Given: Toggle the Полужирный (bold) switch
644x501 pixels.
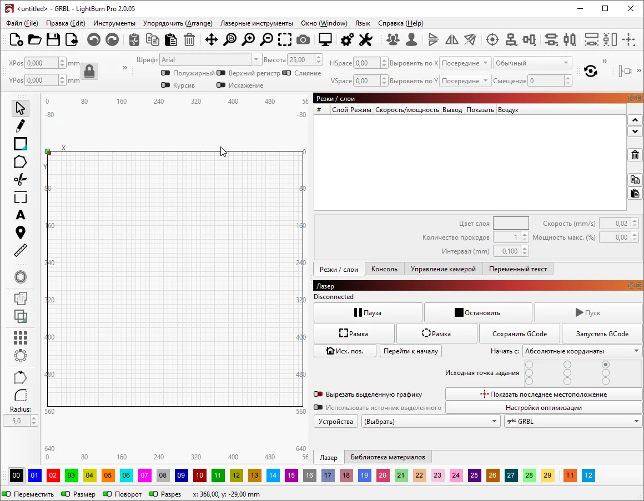Looking at the screenshot, I should click(x=165, y=73).
